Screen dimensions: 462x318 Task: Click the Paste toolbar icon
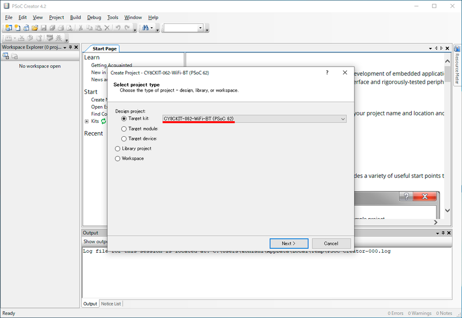(x=98, y=28)
